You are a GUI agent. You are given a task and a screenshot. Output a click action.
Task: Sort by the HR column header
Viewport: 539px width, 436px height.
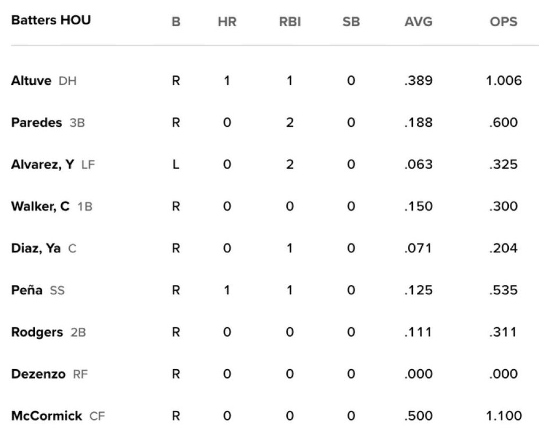point(227,22)
